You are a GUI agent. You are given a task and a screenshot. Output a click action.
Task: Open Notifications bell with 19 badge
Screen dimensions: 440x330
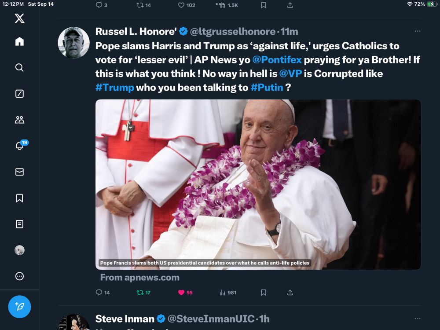click(x=19, y=146)
